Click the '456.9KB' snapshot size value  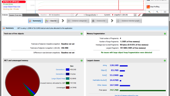click(65, 48)
